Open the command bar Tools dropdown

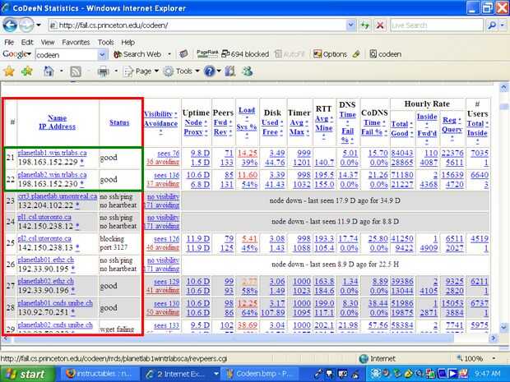pyautogui.click(x=181, y=71)
